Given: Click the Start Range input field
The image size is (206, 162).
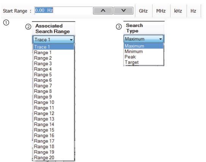Looking at the screenshot, I should pyautogui.click(x=63, y=11).
